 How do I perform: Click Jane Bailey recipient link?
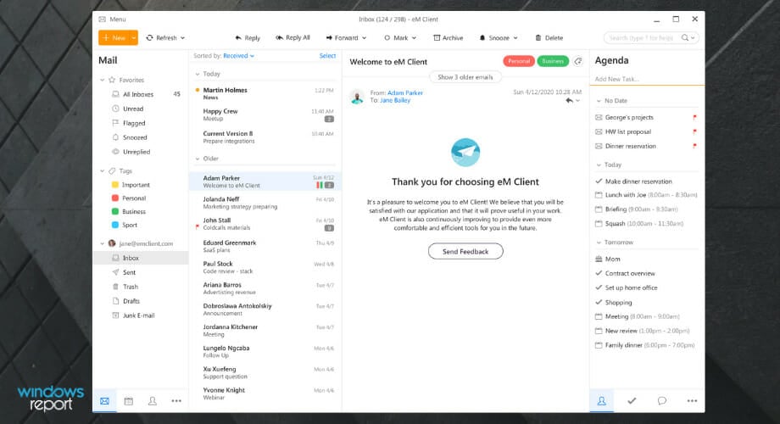click(395, 100)
